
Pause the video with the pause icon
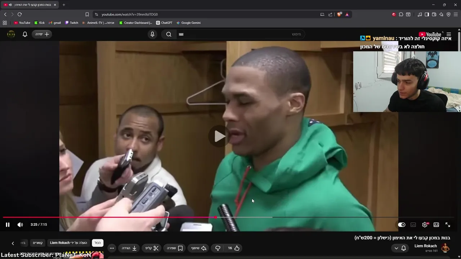(x=8, y=224)
